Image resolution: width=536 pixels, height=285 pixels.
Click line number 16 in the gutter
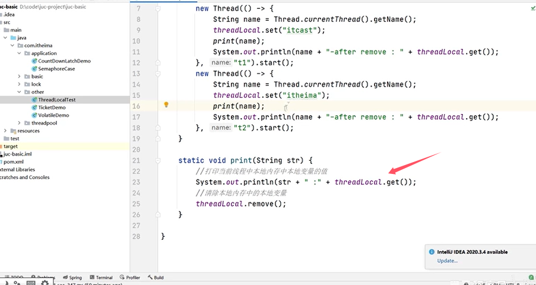(x=136, y=106)
